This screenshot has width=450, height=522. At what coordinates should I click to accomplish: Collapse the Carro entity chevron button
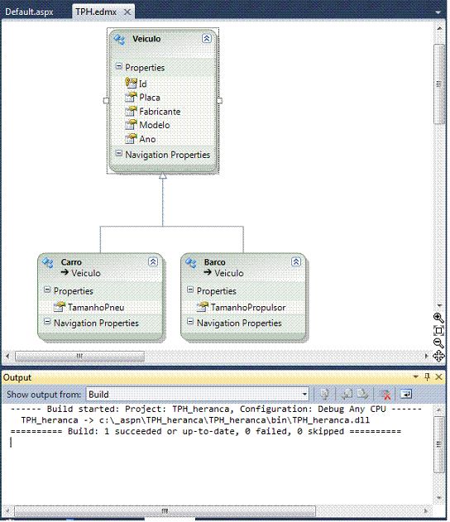(153, 262)
